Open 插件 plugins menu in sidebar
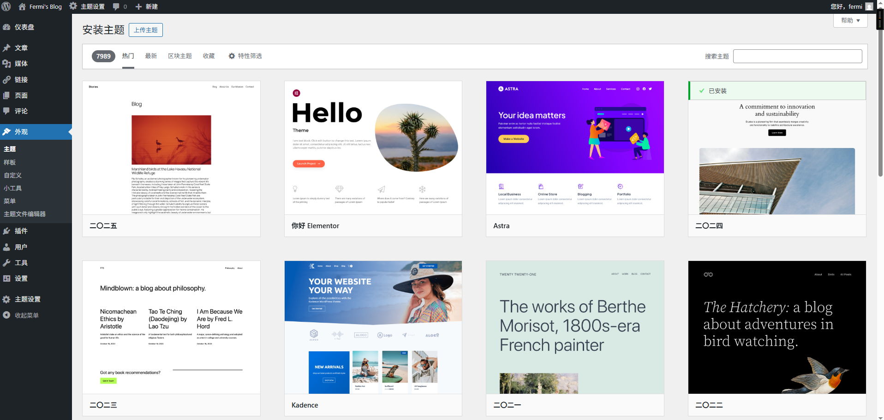Image resolution: width=884 pixels, height=420 pixels. tap(21, 231)
